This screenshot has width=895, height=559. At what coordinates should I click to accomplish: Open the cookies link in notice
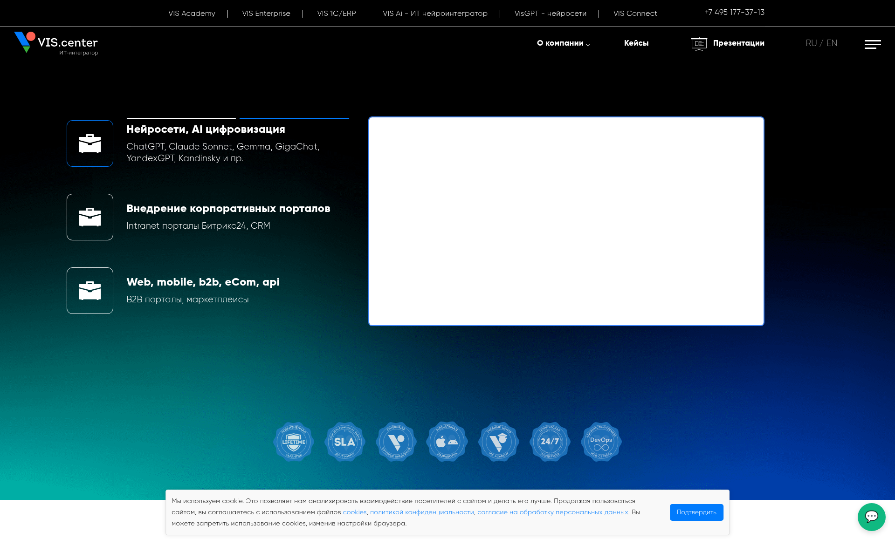(354, 512)
